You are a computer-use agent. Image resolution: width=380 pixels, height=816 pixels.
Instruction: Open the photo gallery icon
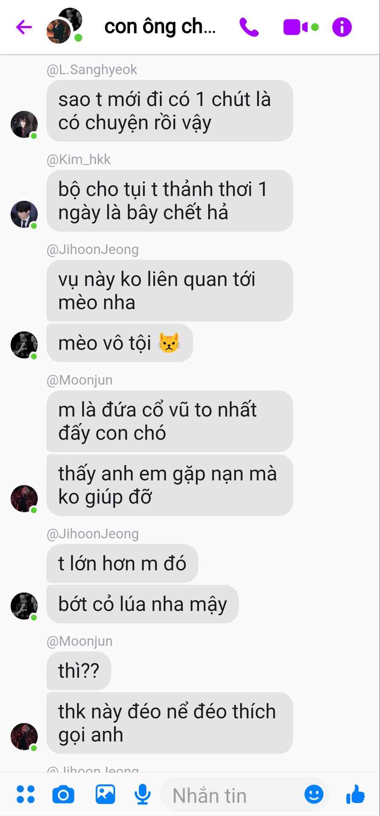click(105, 794)
